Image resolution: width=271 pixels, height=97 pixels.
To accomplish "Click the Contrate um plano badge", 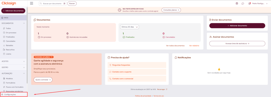I will [44, 57].
